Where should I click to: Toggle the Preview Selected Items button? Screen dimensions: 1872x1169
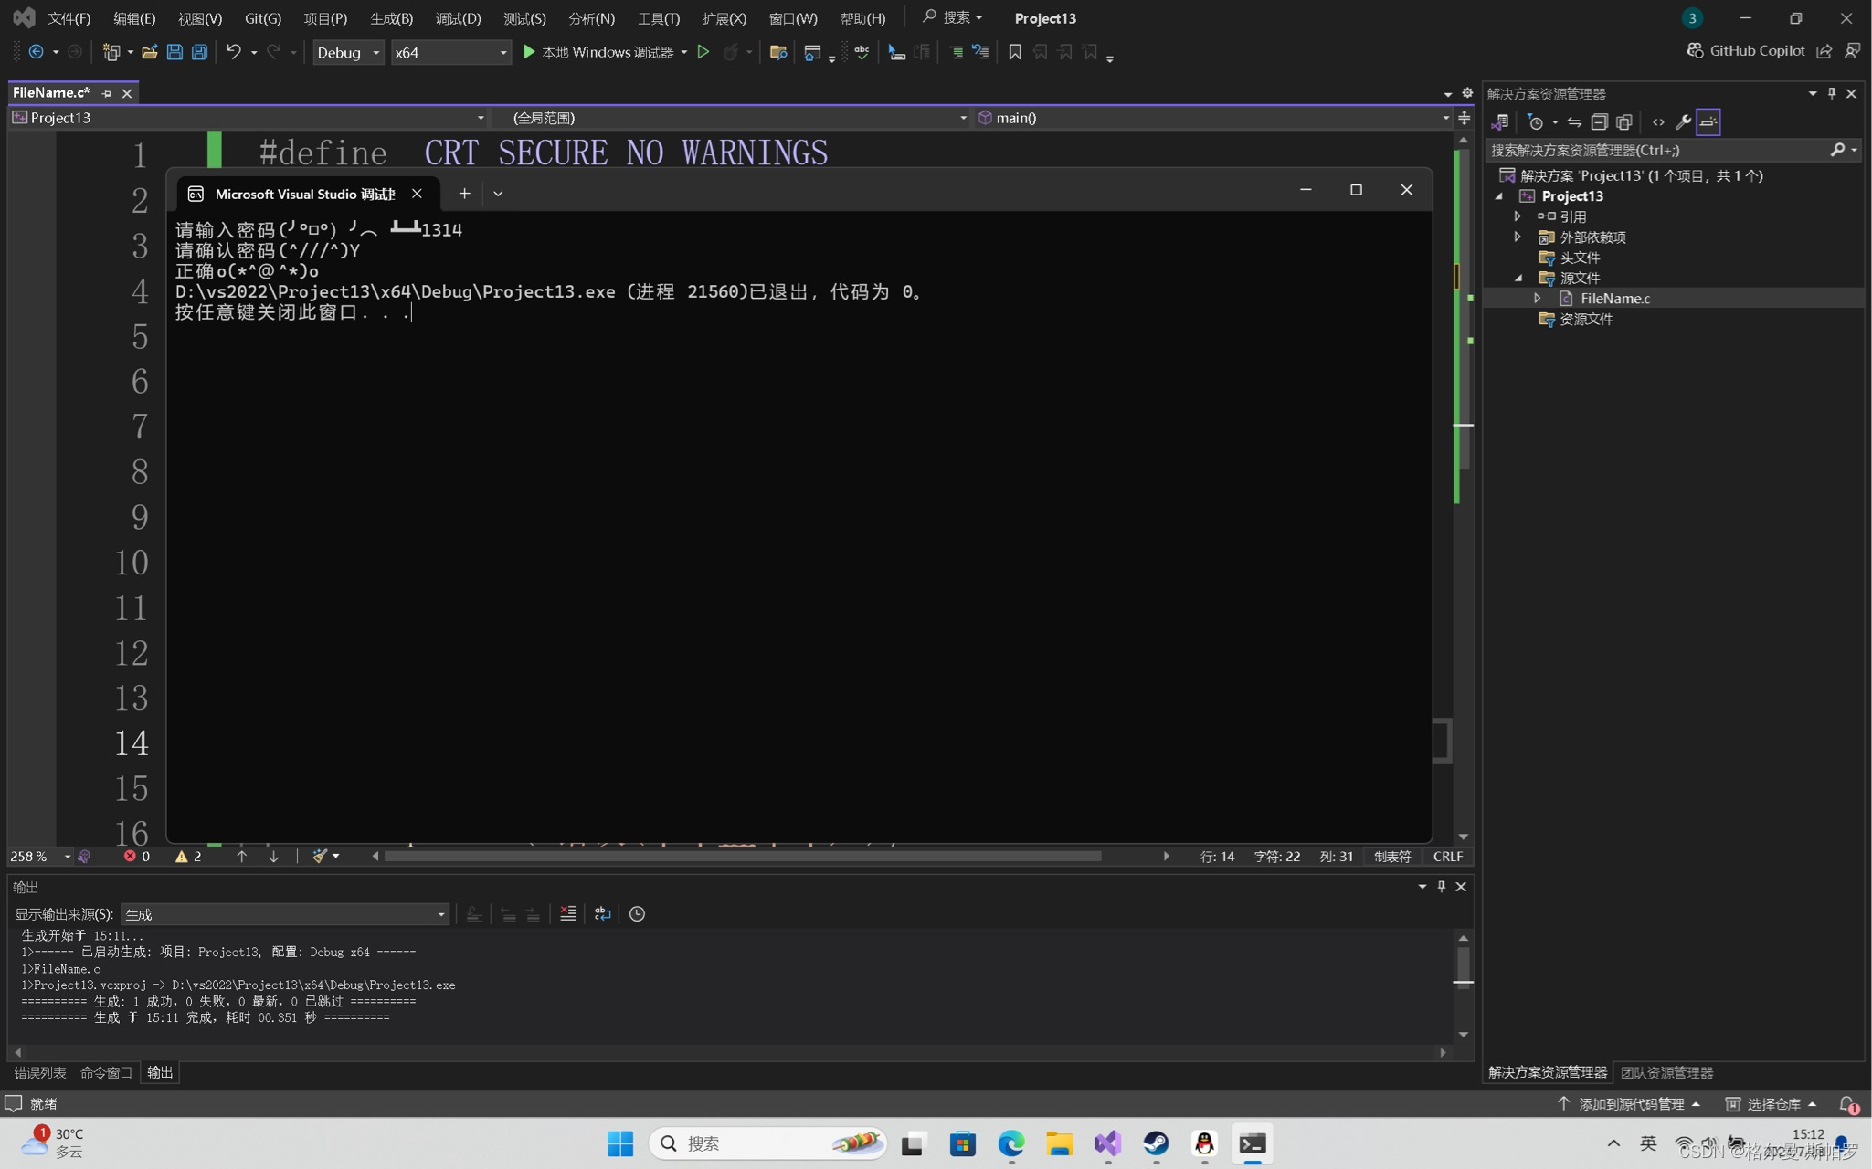click(x=1708, y=121)
